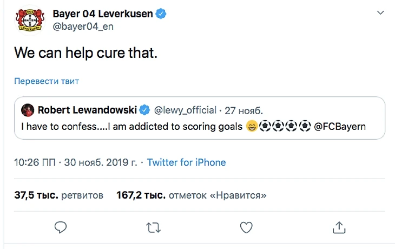This screenshot has width=395, height=249.
Task: Open the share tweet icon
Action: (339, 227)
